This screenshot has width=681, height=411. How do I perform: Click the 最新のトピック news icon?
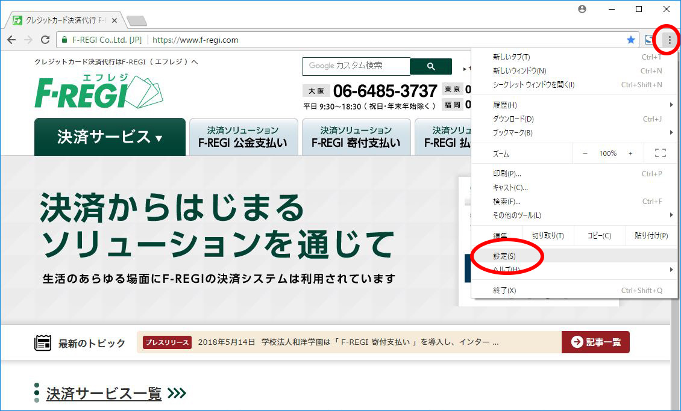(x=43, y=343)
